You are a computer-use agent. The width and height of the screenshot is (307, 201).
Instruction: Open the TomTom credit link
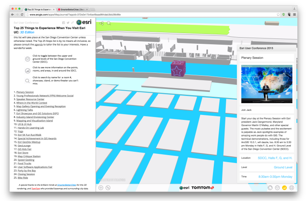click(36, 189)
